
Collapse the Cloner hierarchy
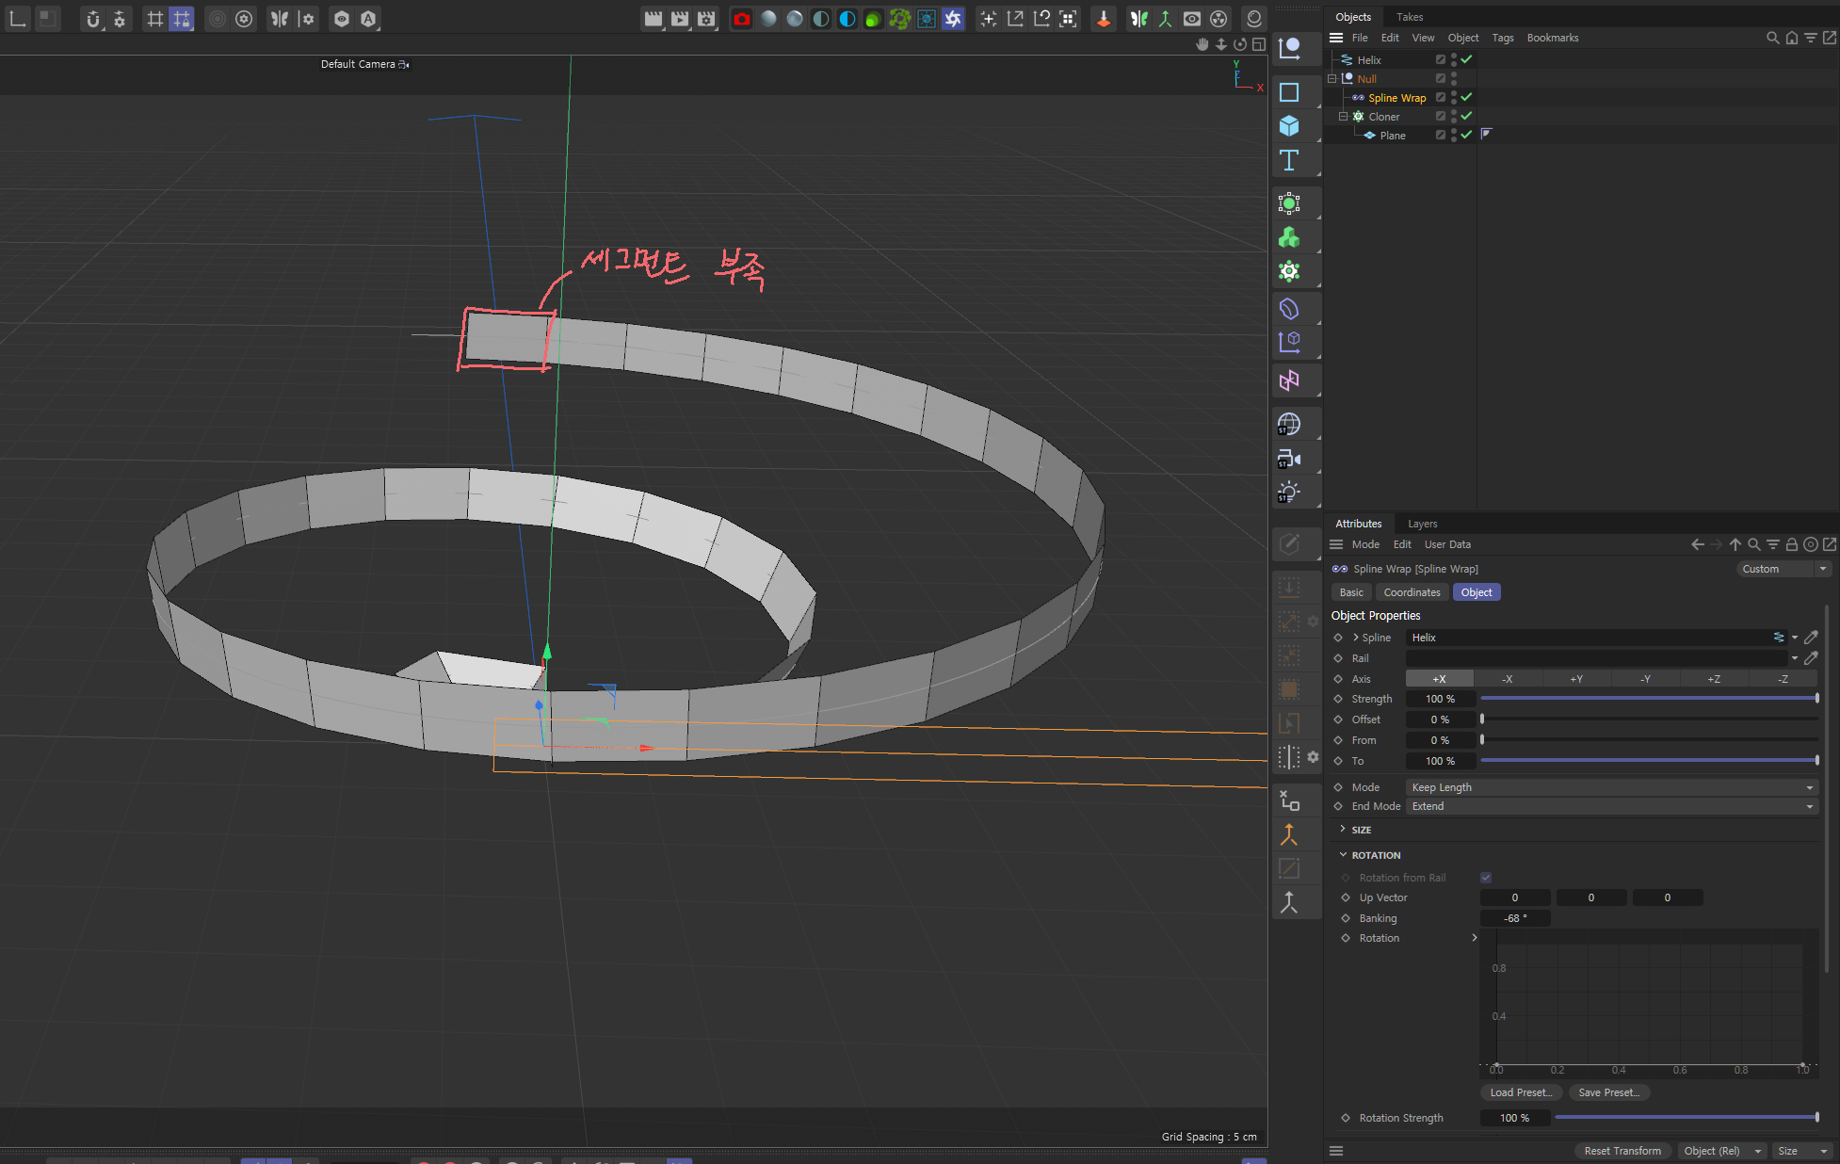(1344, 116)
